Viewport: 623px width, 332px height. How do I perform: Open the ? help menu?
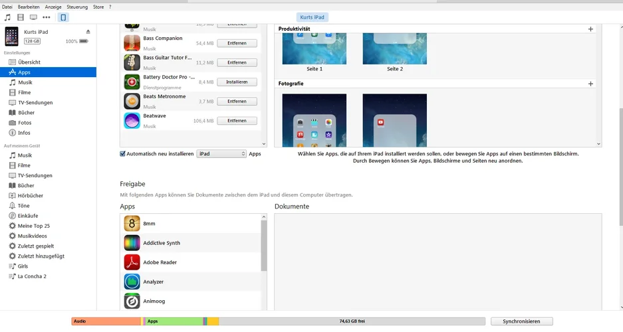tap(110, 7)
